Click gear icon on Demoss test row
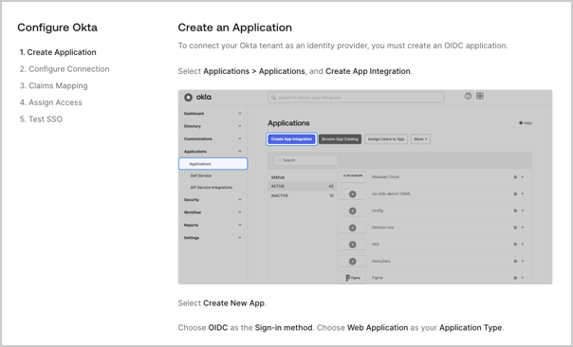 pos(515,228)
